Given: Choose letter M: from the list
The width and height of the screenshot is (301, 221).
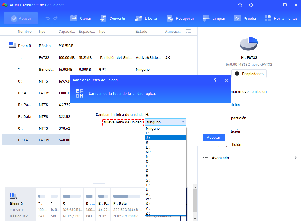Looking at the screenshot, I should click(x=166, y=152).
